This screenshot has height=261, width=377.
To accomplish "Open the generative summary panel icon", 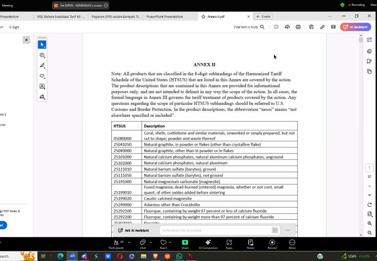I will (369, 40).
